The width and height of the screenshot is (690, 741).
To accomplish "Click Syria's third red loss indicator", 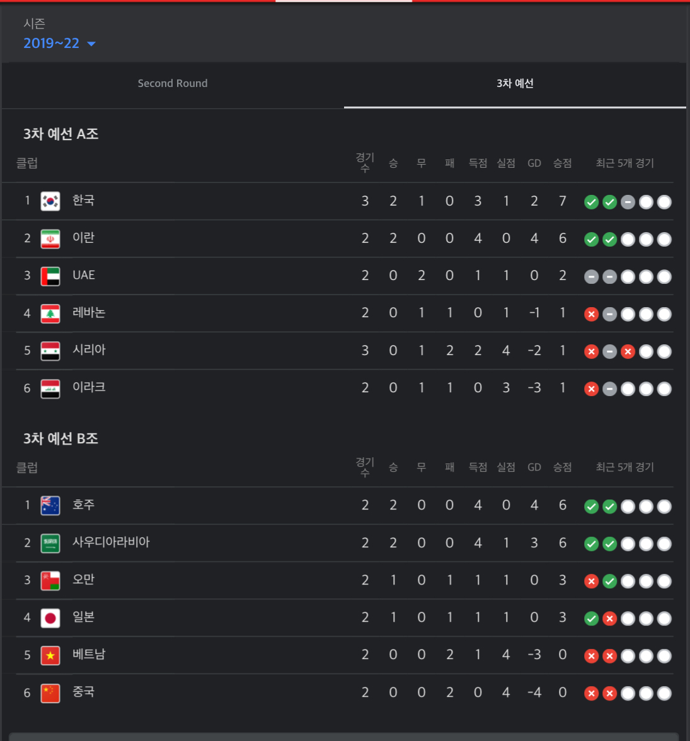I will click(x=628, y=352).
